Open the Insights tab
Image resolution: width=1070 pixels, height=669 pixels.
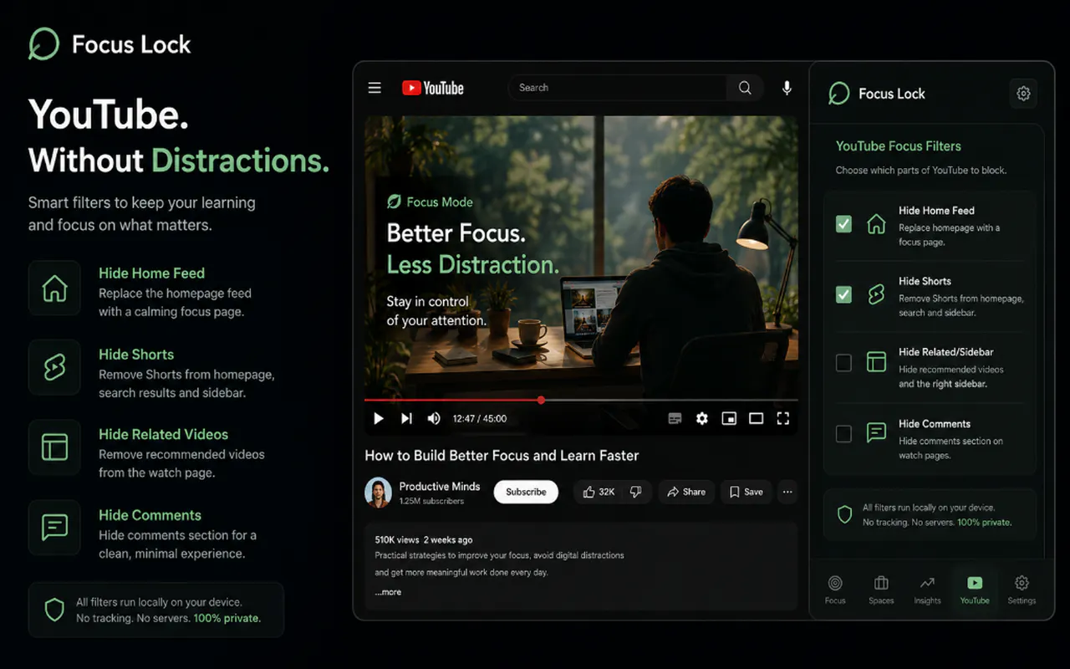point(927,589)
